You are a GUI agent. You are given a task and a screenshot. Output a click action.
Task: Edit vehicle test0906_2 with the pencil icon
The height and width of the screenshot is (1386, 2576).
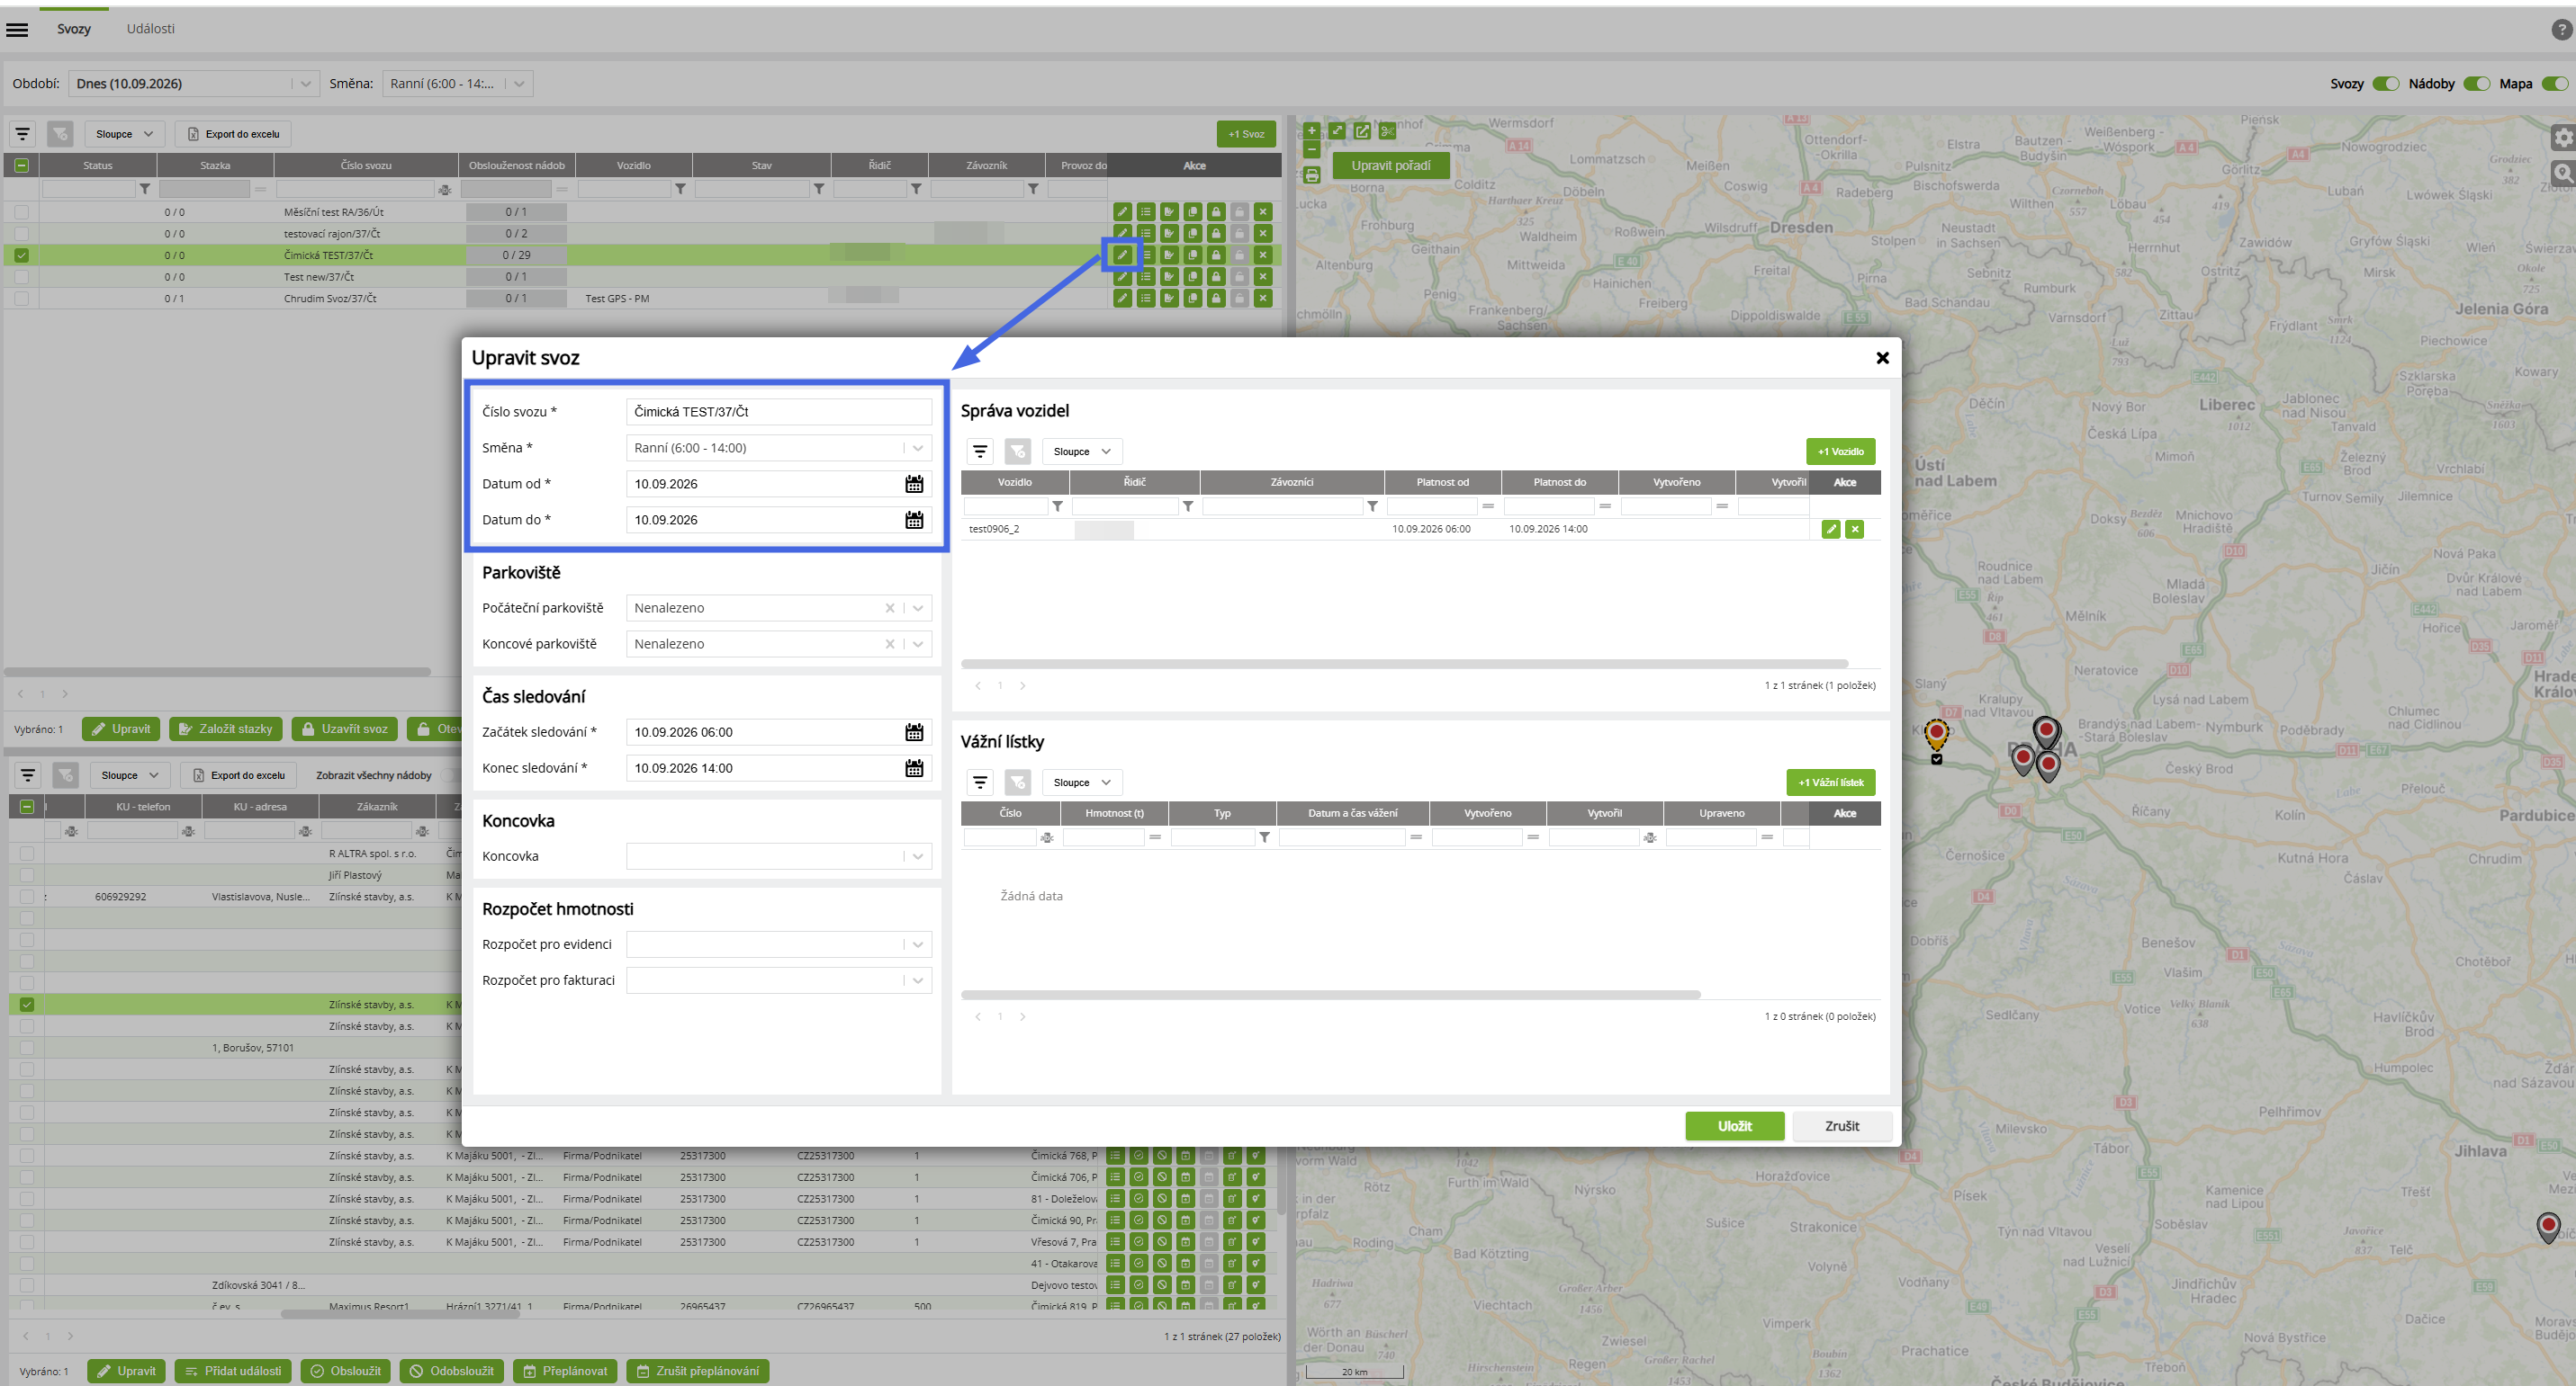point(1831,530)
